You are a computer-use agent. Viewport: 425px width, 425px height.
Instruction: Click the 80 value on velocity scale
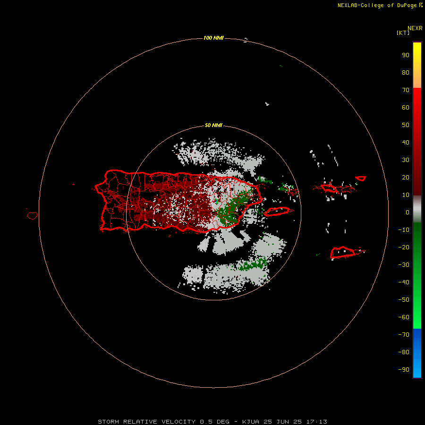[406, 73]
